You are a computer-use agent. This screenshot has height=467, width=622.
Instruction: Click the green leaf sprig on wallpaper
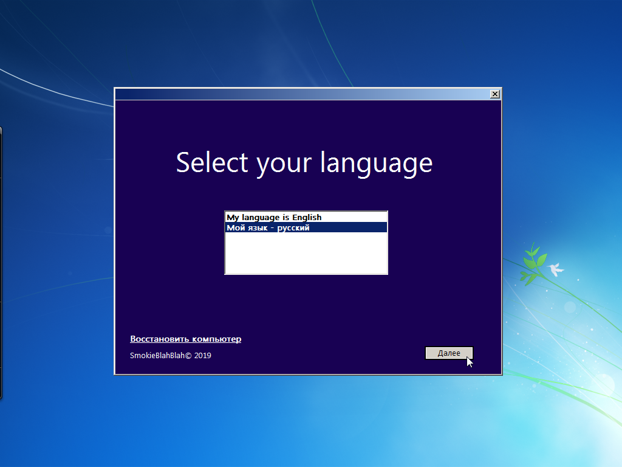pos(532,264)
